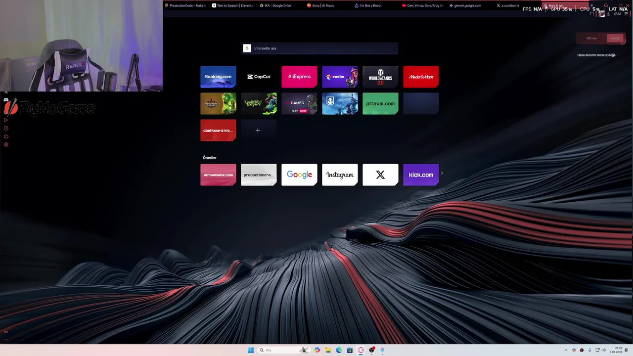Viewport: 633px width, 356px height.
Task: Open the profile avatar in the toolbar
Action: (602, 13)
